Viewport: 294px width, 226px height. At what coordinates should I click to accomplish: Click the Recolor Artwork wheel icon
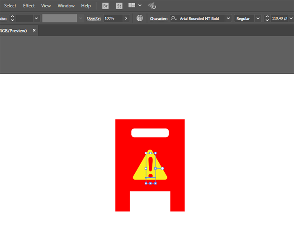click(x=140, y=18)
